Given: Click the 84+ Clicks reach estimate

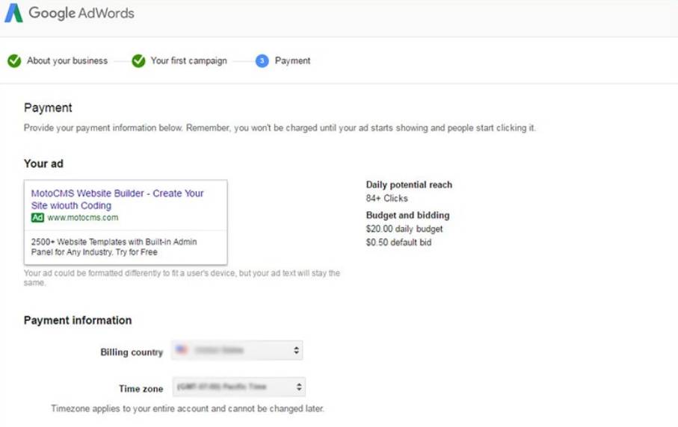Looking at the screenshot, I should tap(386, 199).
